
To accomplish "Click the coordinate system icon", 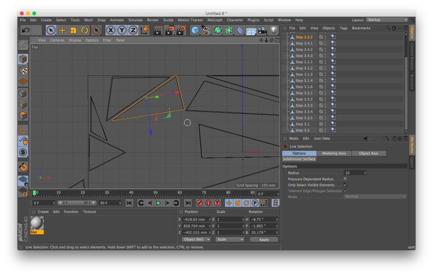I will (144, 30).
